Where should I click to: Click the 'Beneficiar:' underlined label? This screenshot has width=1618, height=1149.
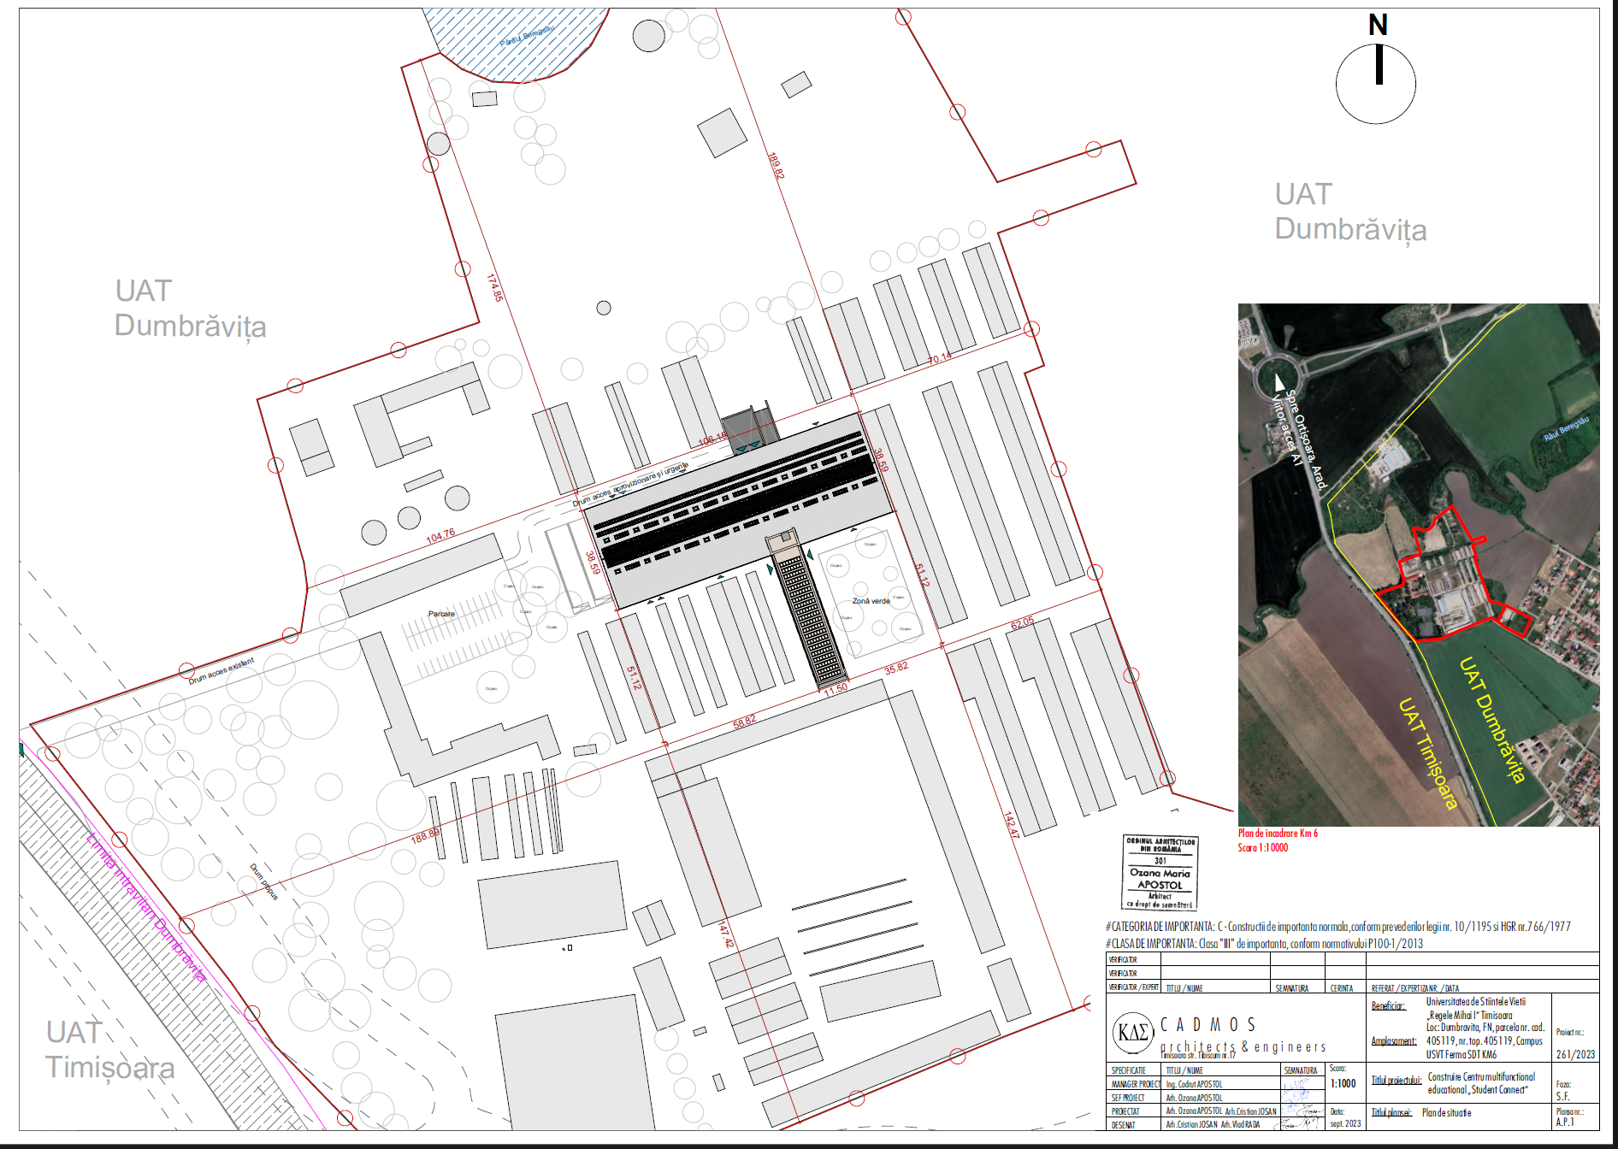pos(1388,1005)
